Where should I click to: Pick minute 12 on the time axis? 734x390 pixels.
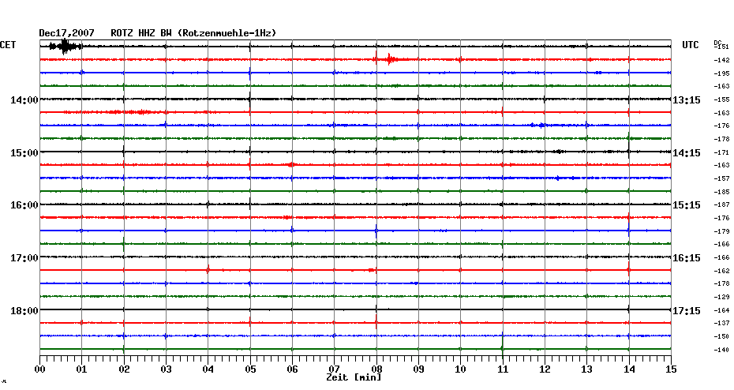(x=545, y=369)
